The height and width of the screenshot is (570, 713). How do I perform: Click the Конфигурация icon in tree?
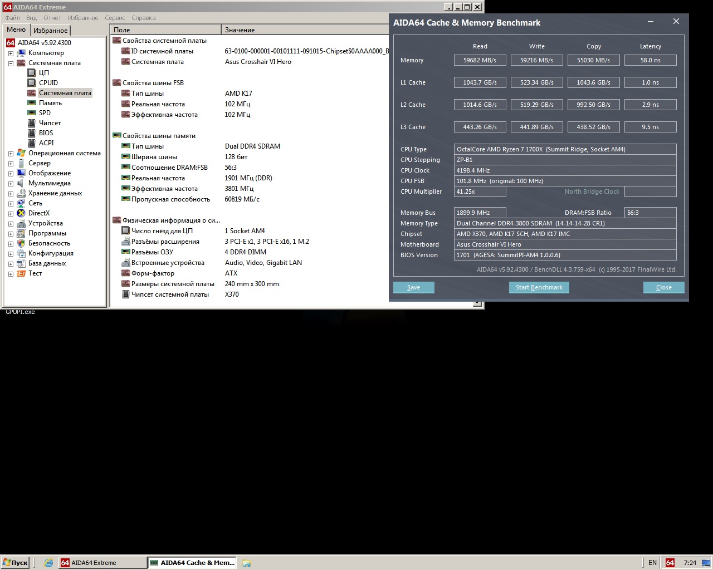(21, 253)
